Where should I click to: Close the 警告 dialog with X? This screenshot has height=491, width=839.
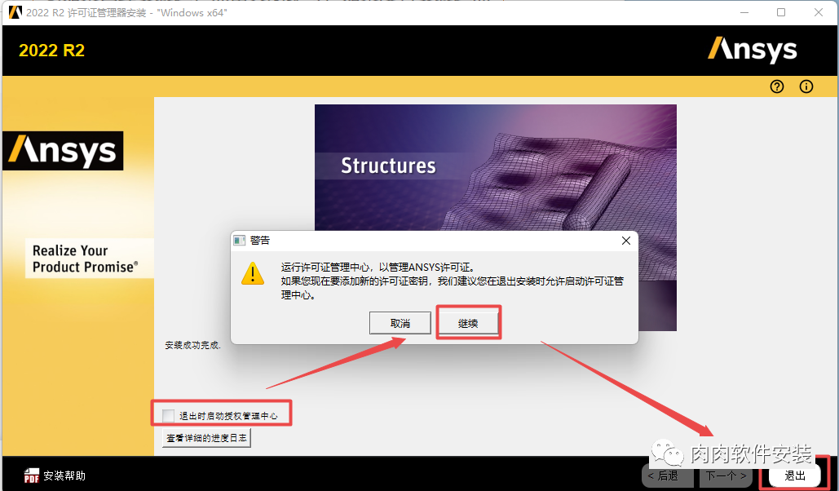pyautogui.click(x=626, y=241)
